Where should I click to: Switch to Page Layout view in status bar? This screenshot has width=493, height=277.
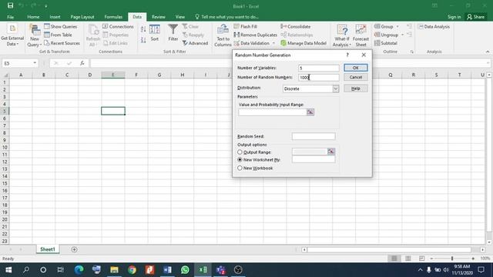407,259
